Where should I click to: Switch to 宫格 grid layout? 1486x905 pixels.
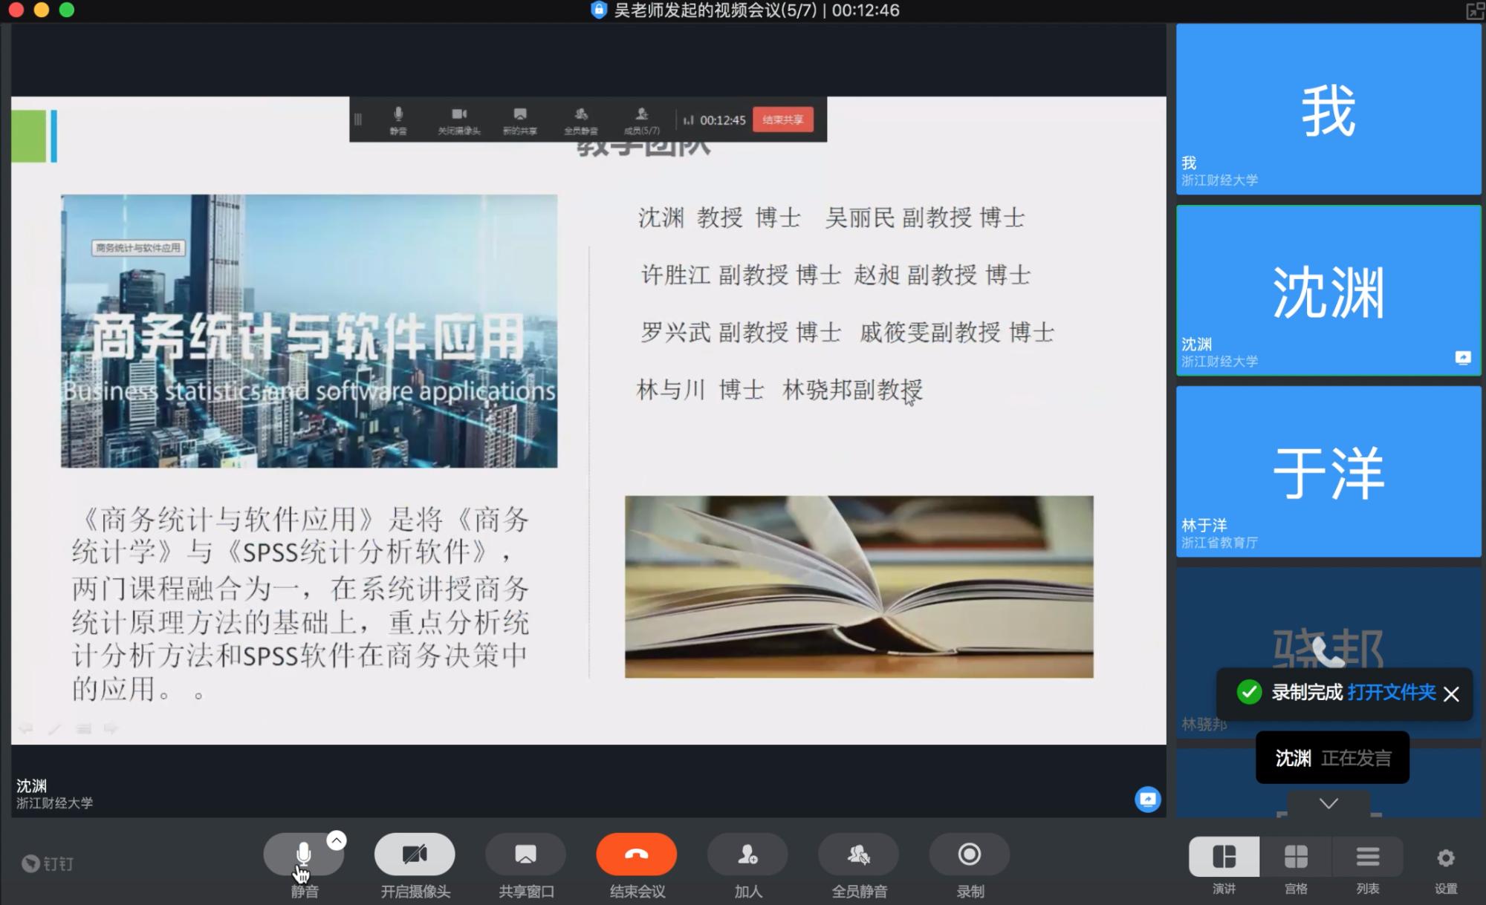(1296, 857)
